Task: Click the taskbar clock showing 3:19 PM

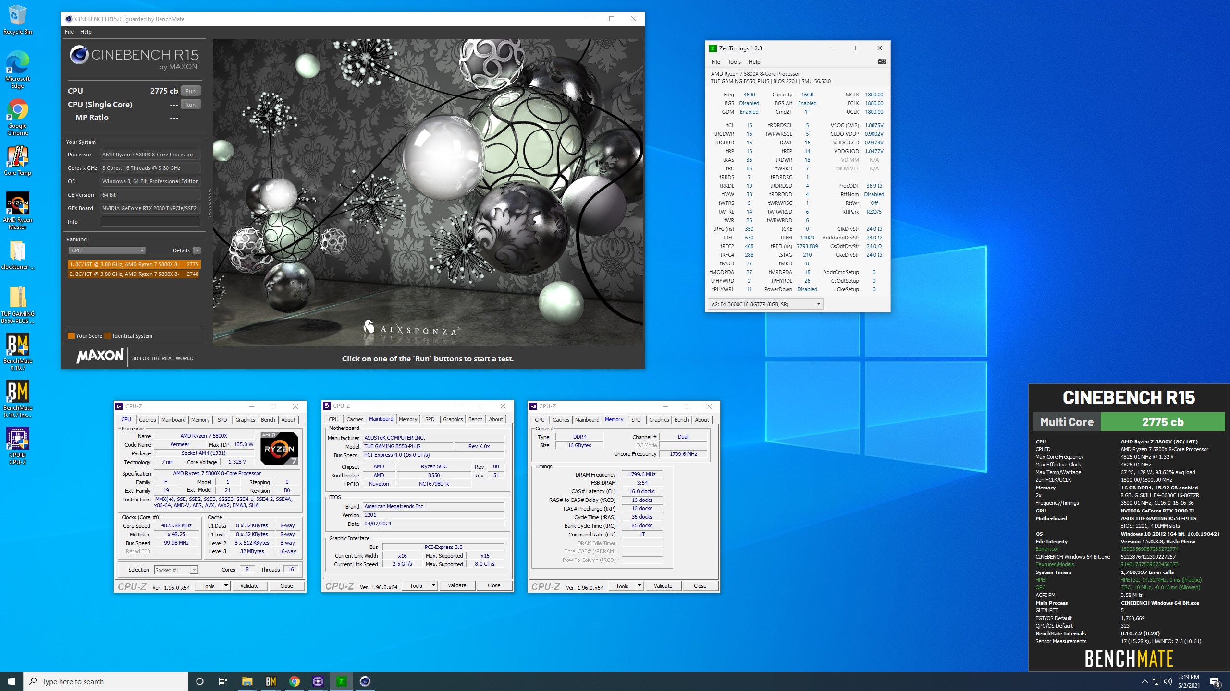Action: (x=1189, y=681)
